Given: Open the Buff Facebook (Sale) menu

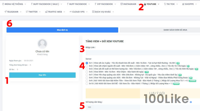Looking at the screenshot, I should point(46,4).
